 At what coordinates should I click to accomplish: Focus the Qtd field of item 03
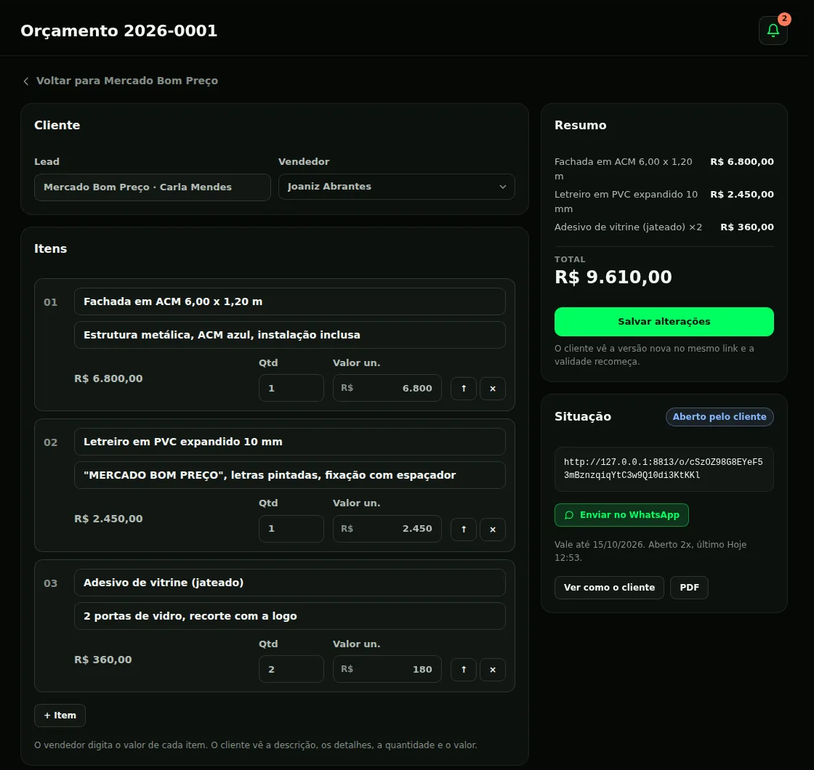(x=291, y=669)
